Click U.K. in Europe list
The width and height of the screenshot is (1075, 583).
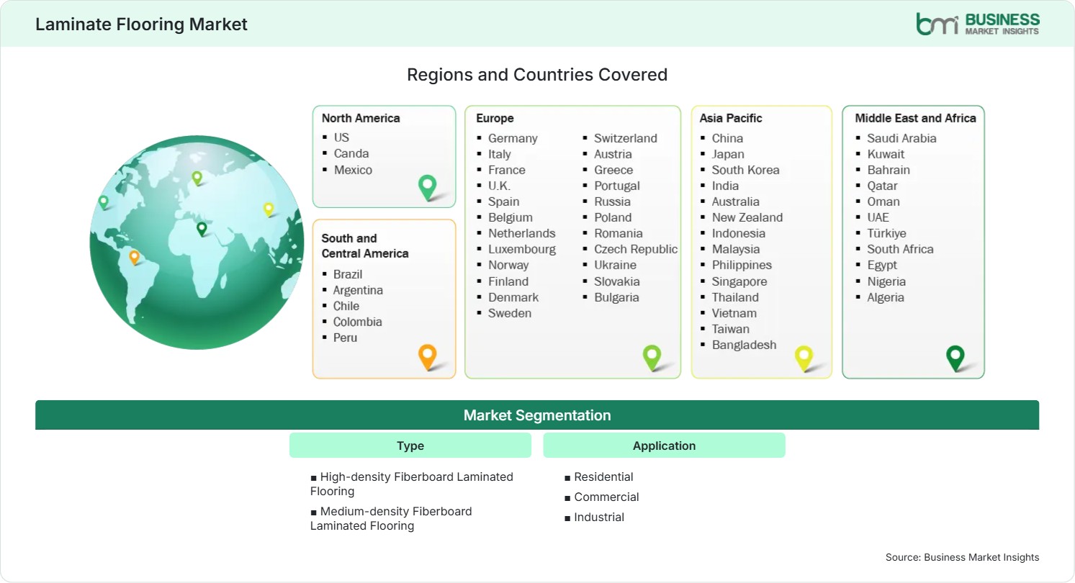pyautogui.click(x=499, y=186)
